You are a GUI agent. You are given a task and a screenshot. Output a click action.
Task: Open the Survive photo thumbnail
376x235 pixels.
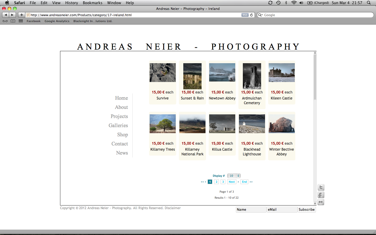[163, 73]
